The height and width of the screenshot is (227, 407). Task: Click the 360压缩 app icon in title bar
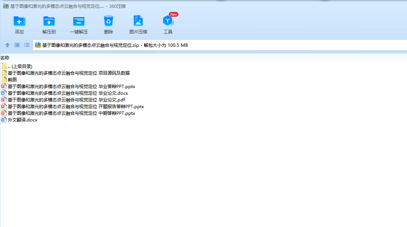pos(6,6)
